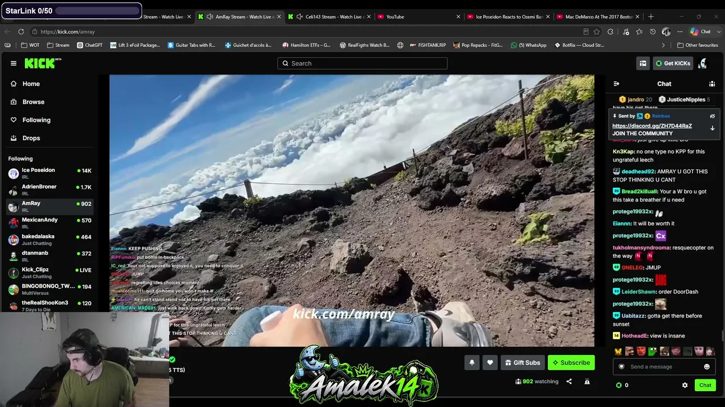Viewport: 725px width, 407px height.
Task: Open browser Settings and more menu
Action: click(x=680, y=32)
